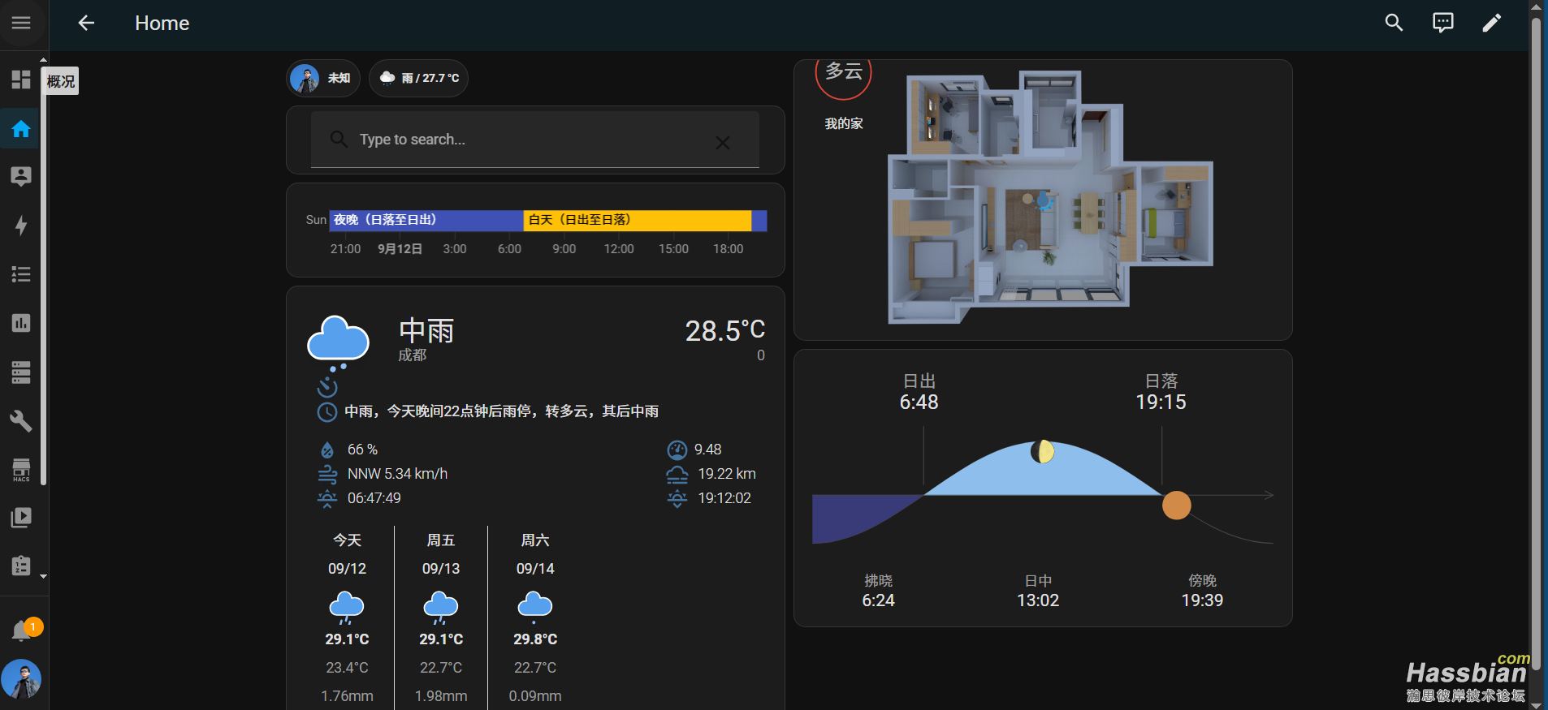Viewport: 1548px width, 710px height.
Task: Click the Home page title
Action: tap(162, 24)
